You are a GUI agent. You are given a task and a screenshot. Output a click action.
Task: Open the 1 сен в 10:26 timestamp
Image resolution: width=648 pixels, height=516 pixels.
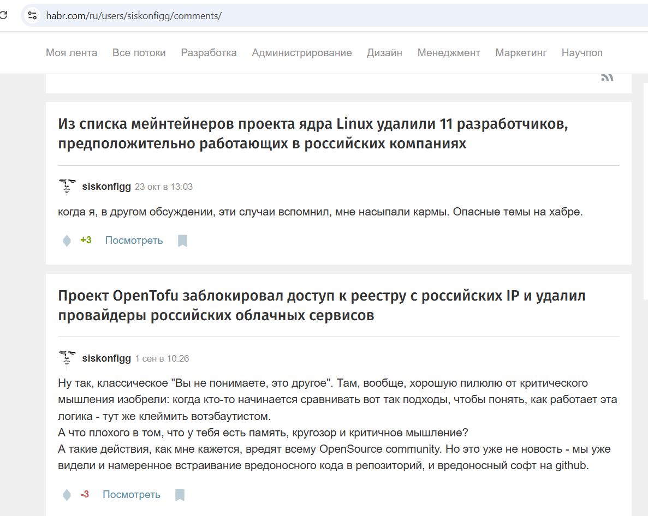(x=162, y=359)
